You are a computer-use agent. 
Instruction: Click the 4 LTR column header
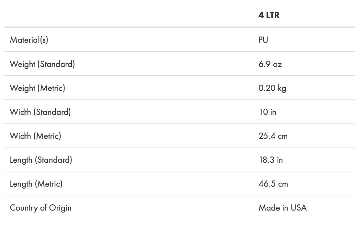[x=269, y=15]
